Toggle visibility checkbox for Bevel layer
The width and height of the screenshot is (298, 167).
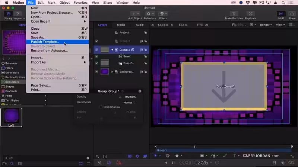tap(97, 56)
